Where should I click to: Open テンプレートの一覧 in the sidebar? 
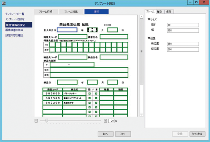15,14
